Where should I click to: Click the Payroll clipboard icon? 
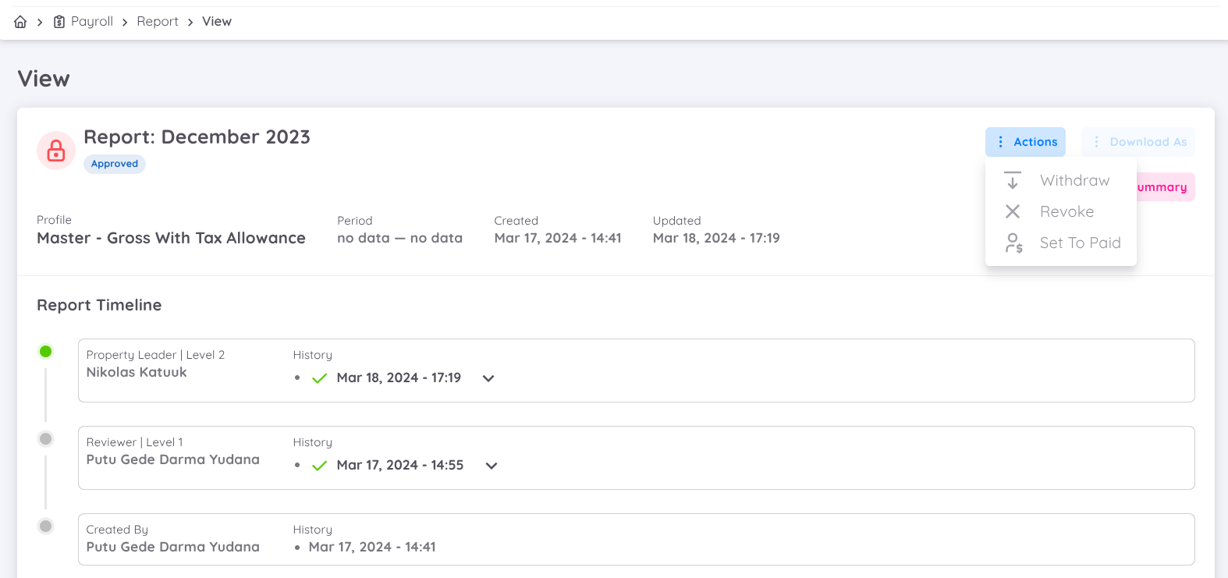click(x=59, y=22)
